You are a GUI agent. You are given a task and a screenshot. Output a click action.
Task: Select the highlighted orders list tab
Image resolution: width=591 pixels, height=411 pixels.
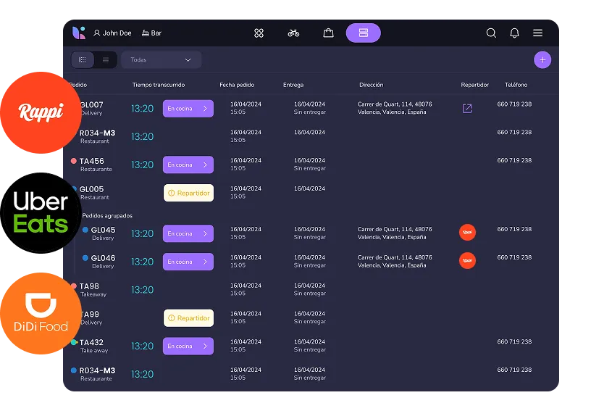[364, 33]
